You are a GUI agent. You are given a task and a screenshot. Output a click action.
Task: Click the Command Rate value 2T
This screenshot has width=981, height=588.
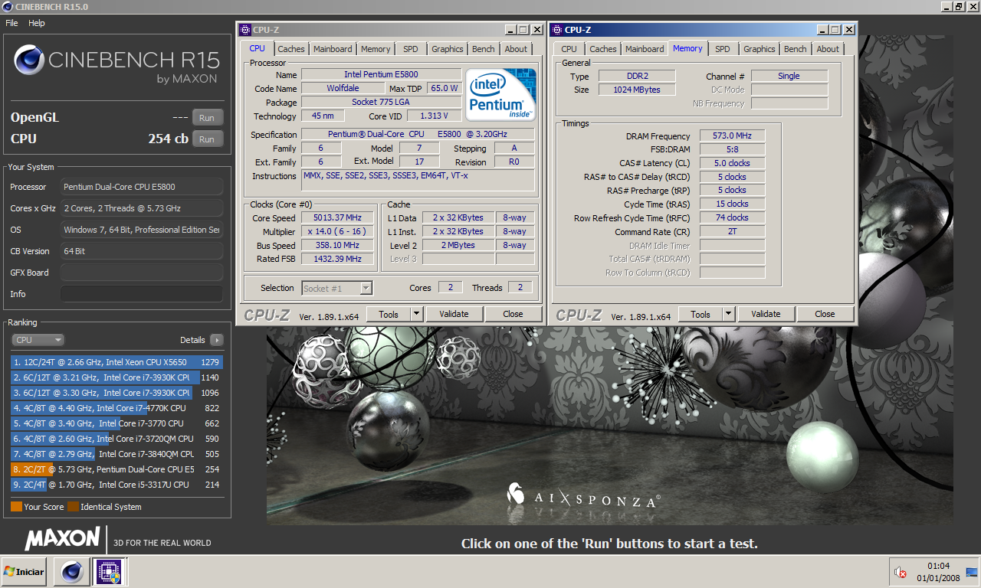[x=732, y=231]
